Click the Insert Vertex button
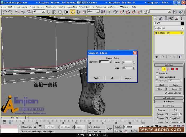 (x=169, y=106)
